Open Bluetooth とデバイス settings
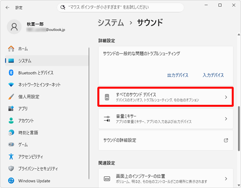 click(47, 73)
